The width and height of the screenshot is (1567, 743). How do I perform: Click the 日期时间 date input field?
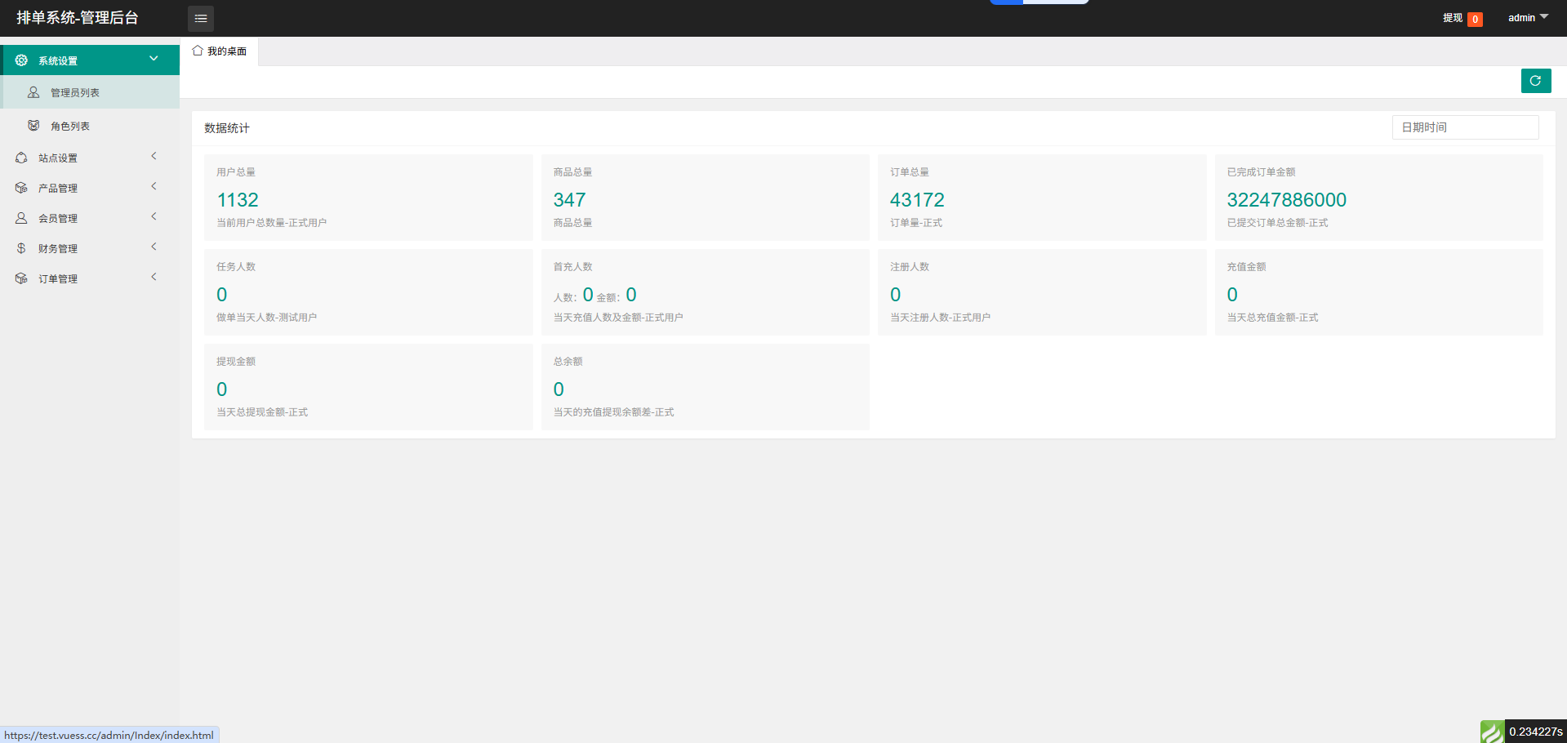pos(1465,127)
